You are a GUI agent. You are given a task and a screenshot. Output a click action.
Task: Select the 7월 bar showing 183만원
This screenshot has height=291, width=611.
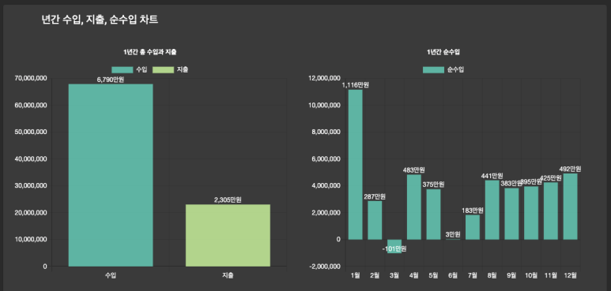pos(473,227)
